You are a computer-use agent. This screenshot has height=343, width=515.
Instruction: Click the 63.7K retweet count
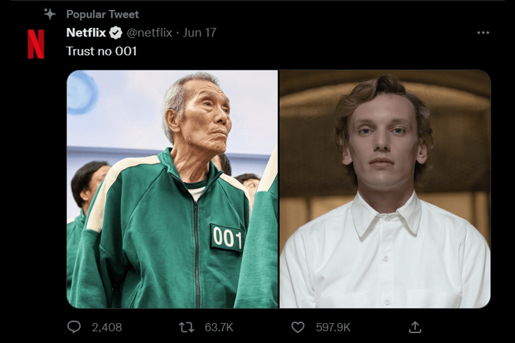219,327
